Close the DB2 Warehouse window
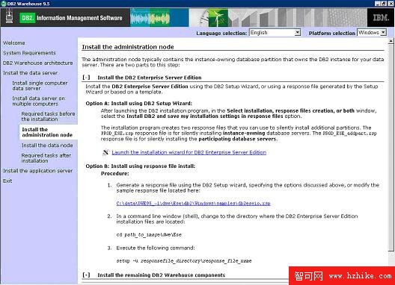Viewport: 395px width, 285px height. point(391,4)
